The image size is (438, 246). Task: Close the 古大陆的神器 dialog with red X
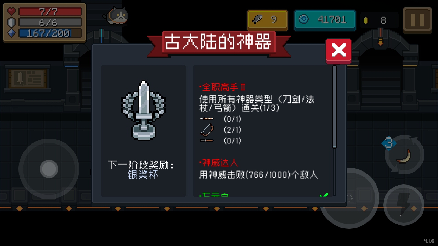click(x=339, y=51)
